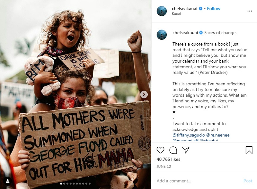Jump to the second carousel dot

[64, 184]
